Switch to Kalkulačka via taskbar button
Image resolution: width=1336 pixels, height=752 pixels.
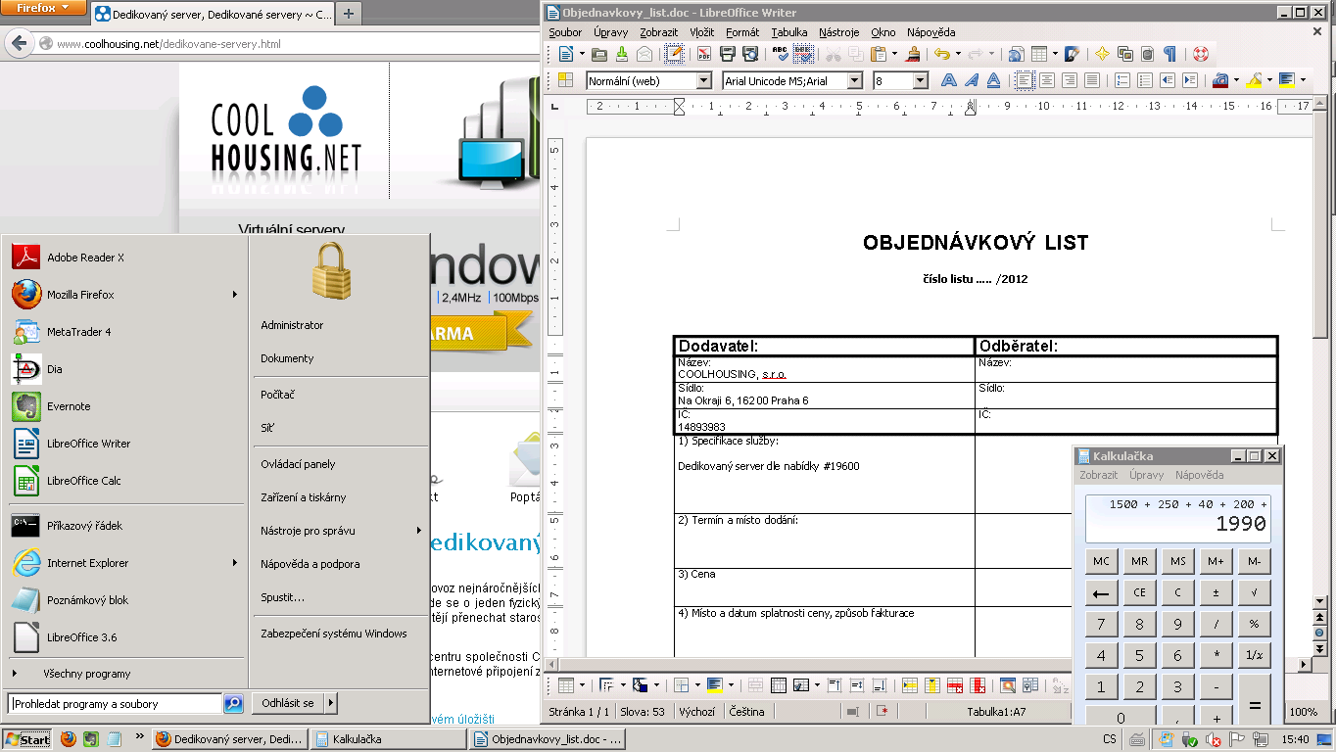(389, 739)
